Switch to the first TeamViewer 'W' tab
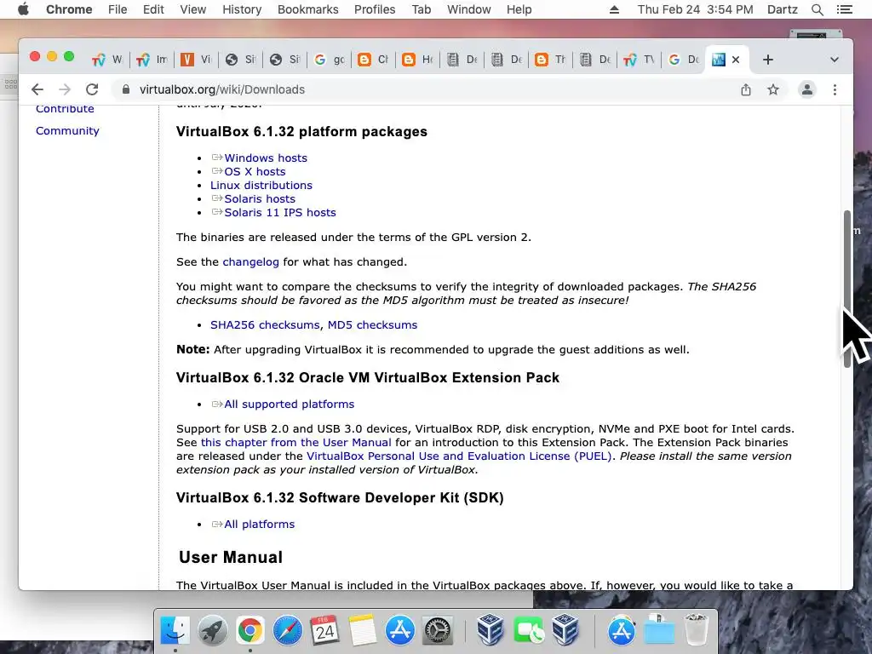 click(107, 60)
